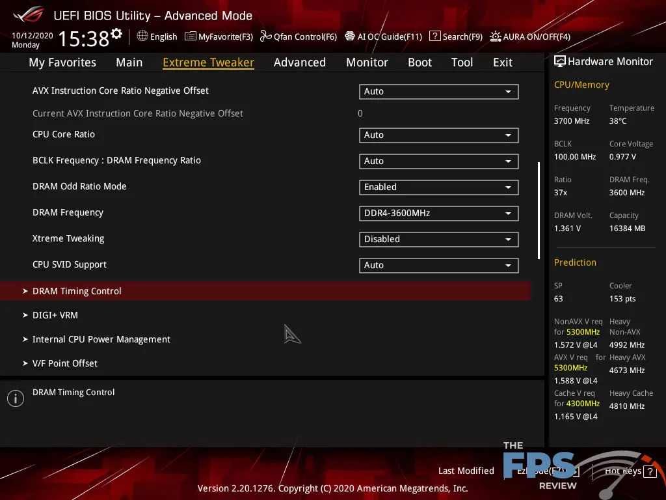Open BCLK Frequency DRAM Frequency Ratio dropdown
The image size is (666, 500).
click(x=439, y=161)
